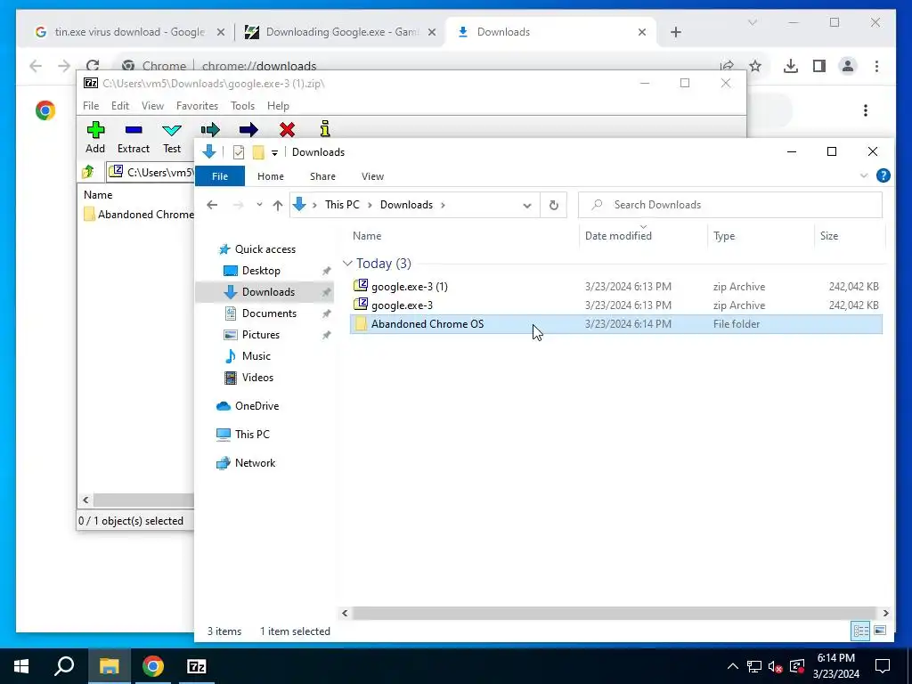This screenshot has width=912, height=684.
Task: Open the Favorites menu in 7-Zip
Action: pos(197,106)
